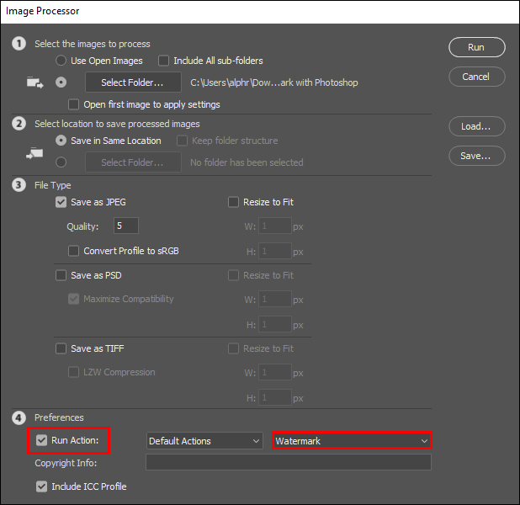Disable the Run Action checkbox
The height and width of the screenshot is (505, 520).
click(42, 440)
